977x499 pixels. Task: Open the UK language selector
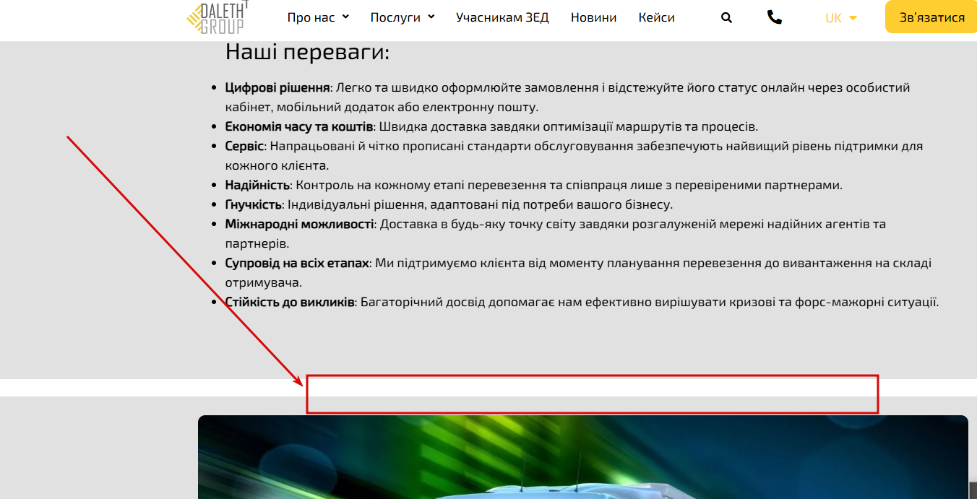tap(841, 18)
